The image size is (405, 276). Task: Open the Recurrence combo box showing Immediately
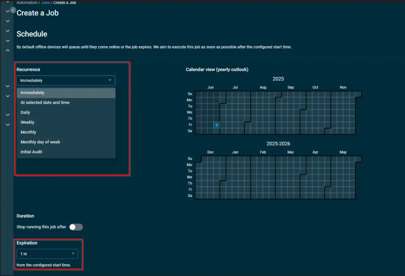click(x=66, y=80)
